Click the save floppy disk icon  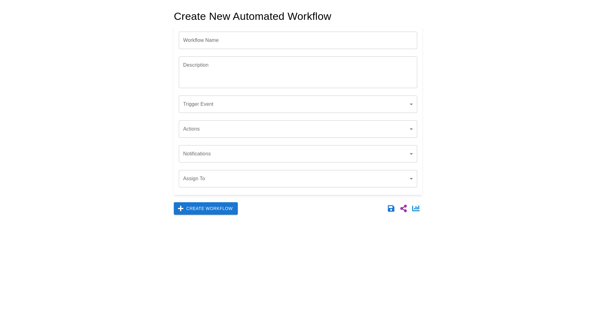point(391,208)
